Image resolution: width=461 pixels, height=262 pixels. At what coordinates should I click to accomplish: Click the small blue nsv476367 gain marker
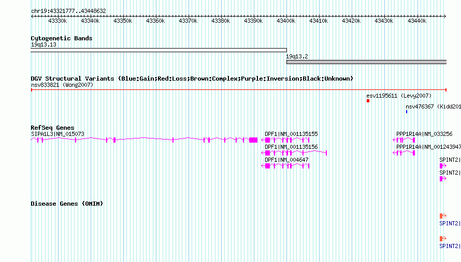tap(407, 112)
